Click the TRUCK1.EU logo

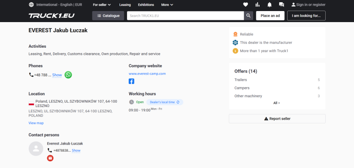pyautogui.click(x=51, y=15)
